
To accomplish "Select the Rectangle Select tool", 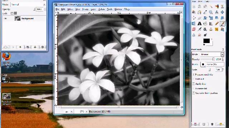I will (194, 6).
